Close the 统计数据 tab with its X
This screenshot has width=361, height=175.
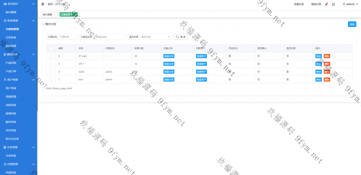click(55, 14)
